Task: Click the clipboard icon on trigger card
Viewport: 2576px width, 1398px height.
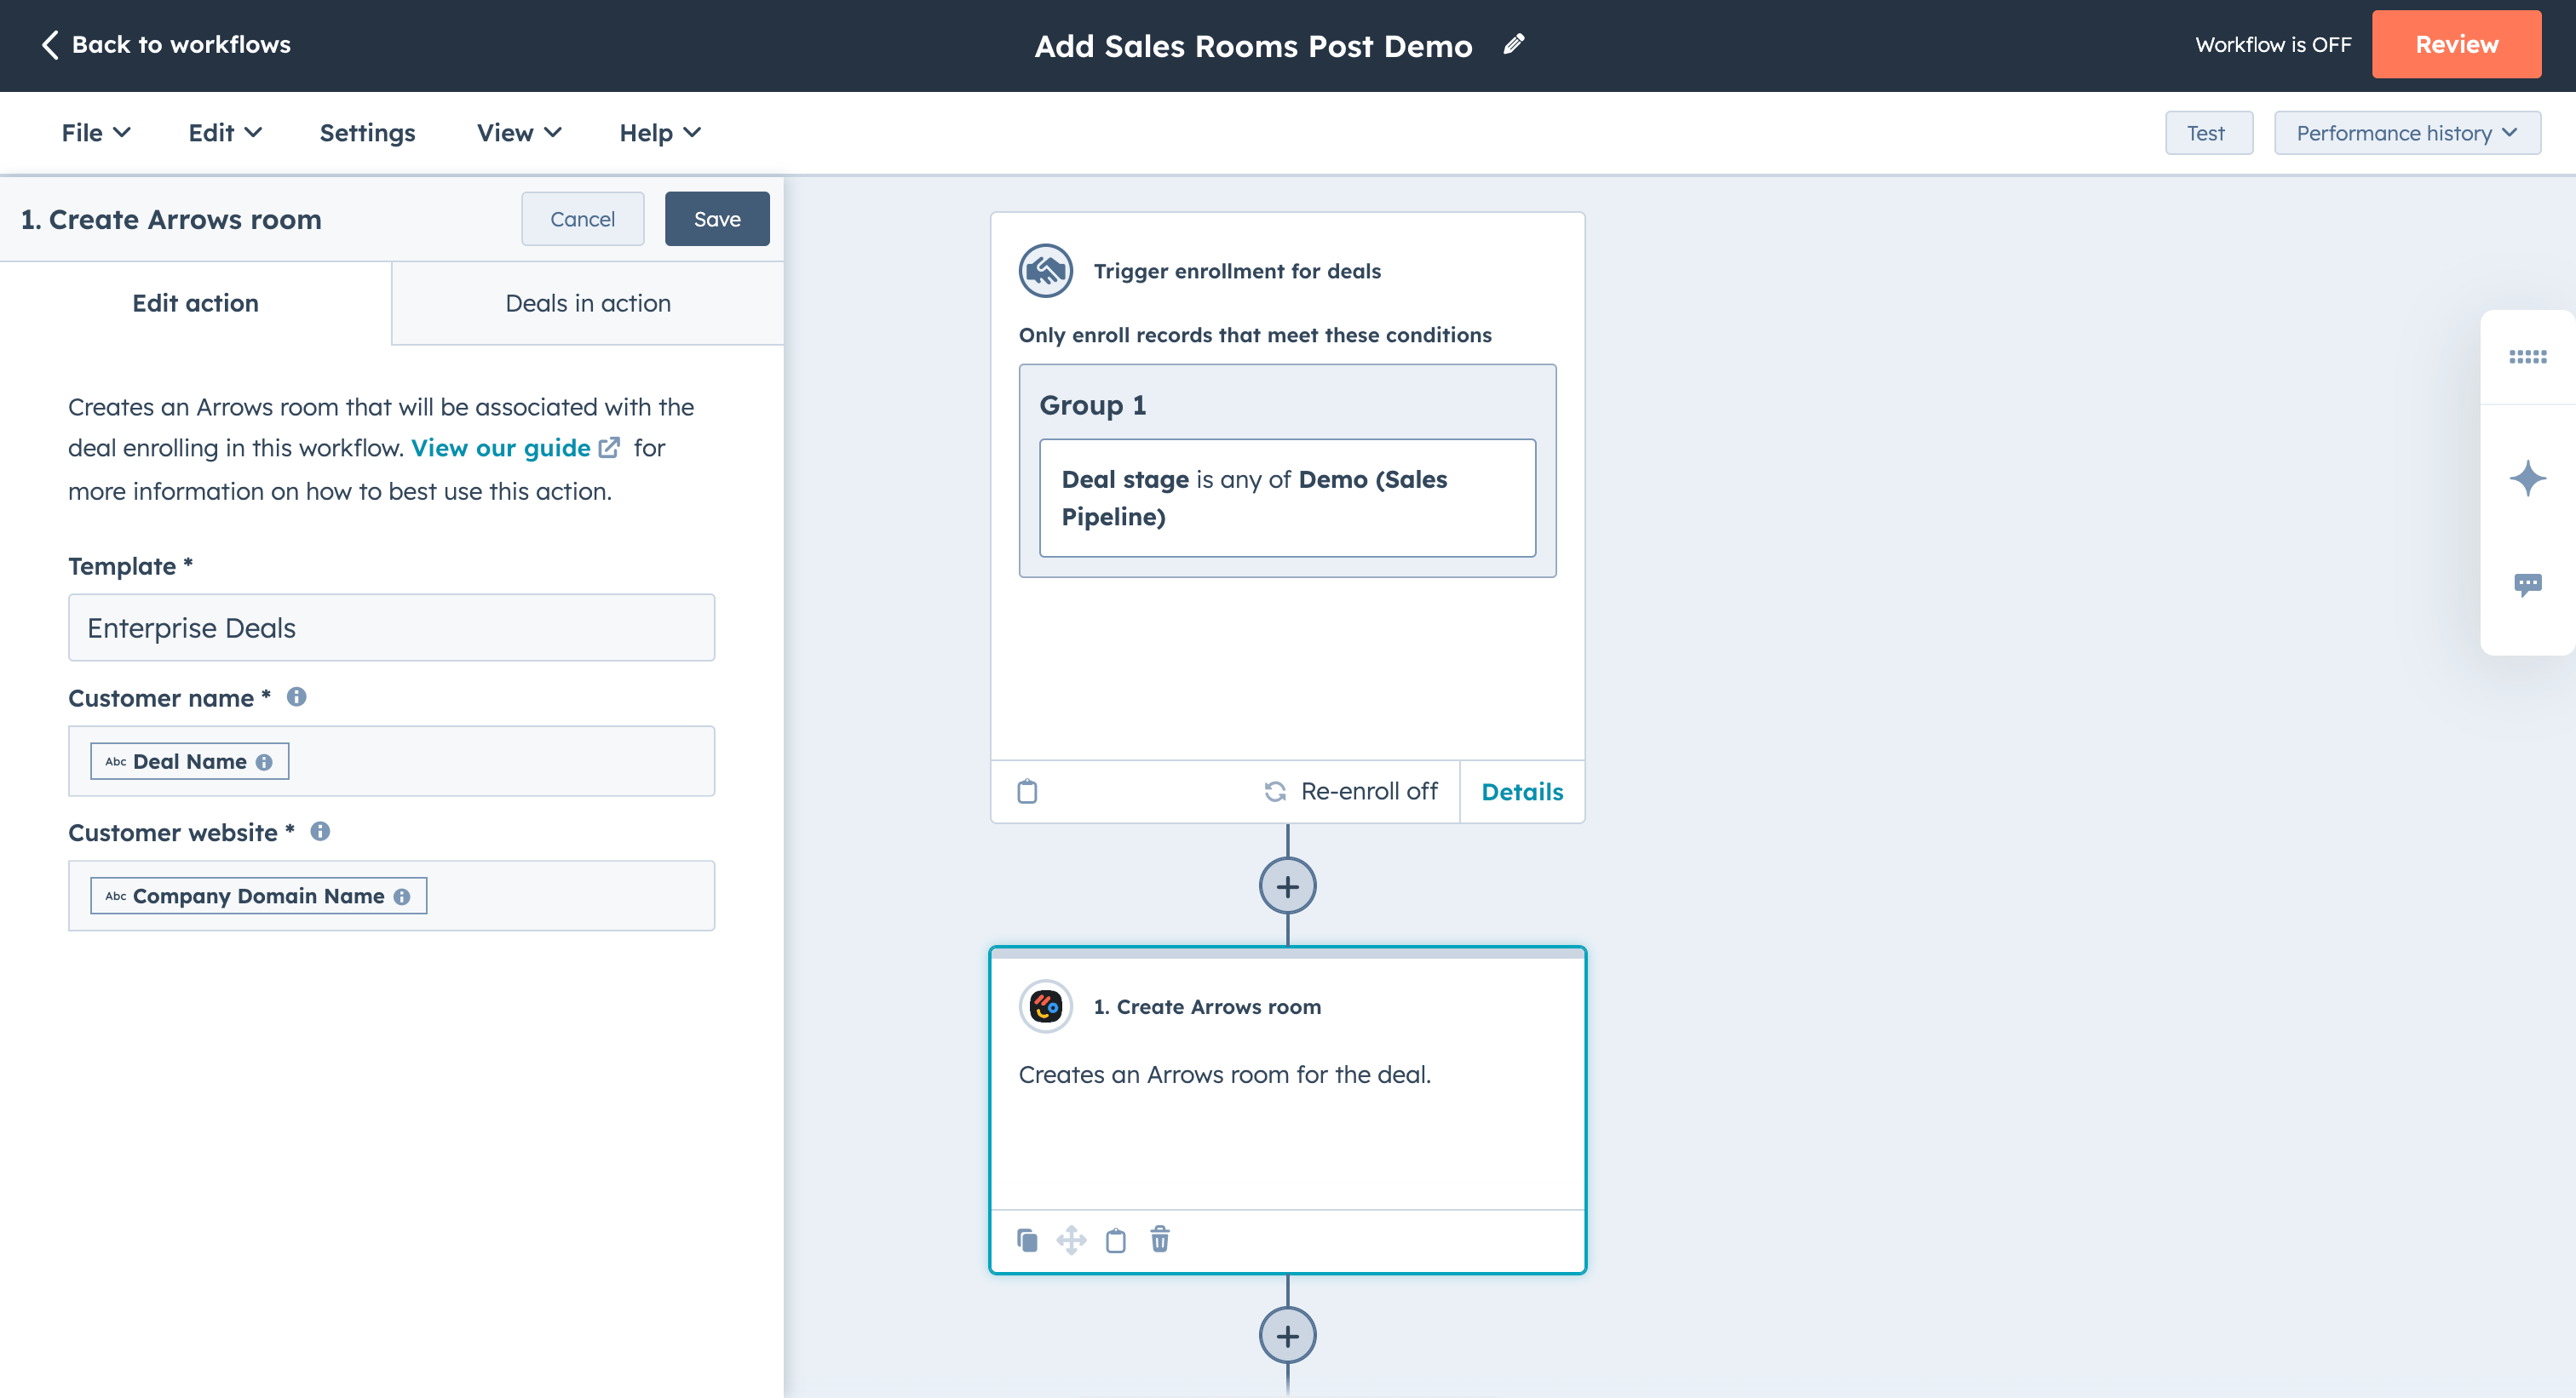Action: (1027, 792)
